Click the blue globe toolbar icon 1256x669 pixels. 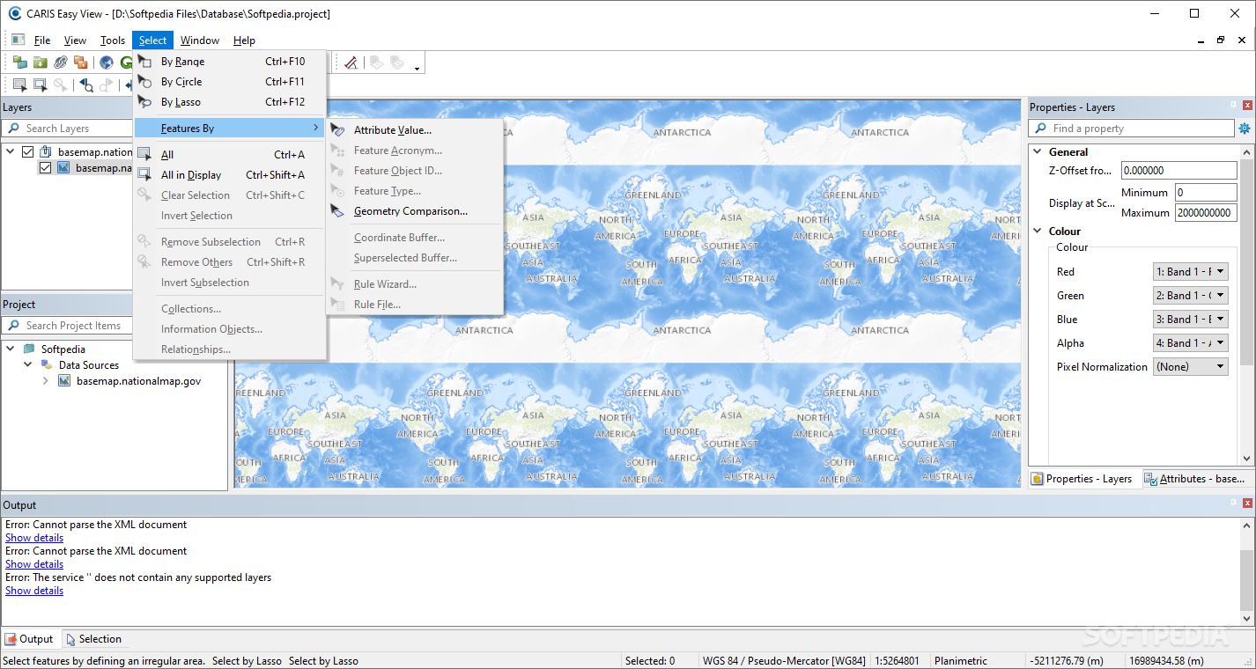pyautogui.click(x=106, y=62)
